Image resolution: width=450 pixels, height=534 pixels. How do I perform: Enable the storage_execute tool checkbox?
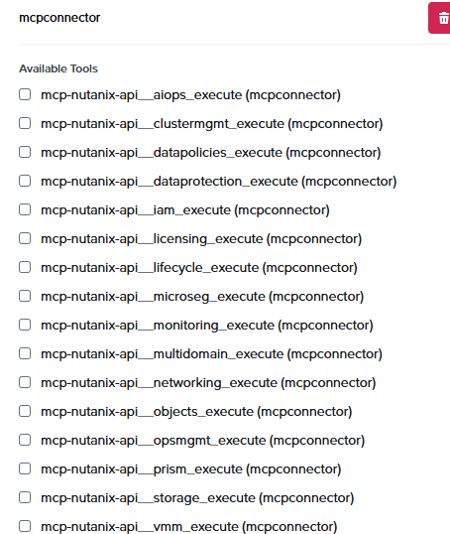(x=25, y=497)
